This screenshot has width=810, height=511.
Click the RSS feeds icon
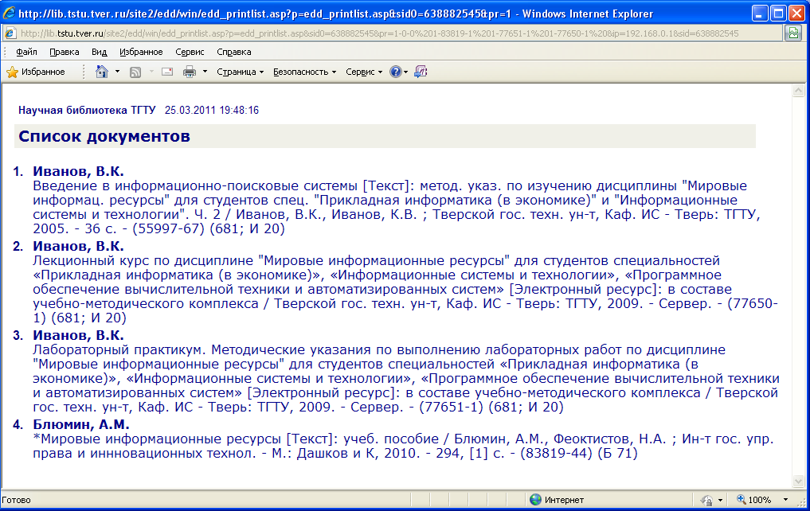[x=135, y=72]
